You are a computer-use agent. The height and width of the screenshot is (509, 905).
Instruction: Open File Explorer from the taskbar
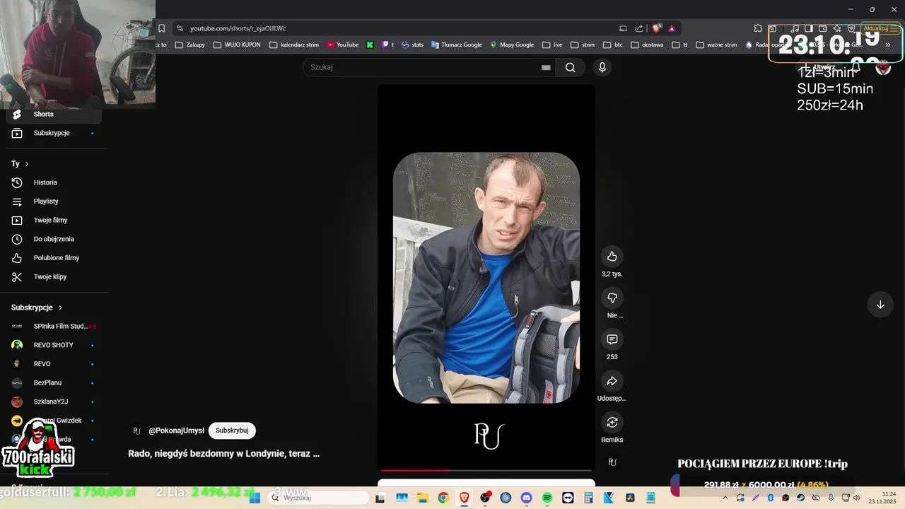tap(423, 498)
